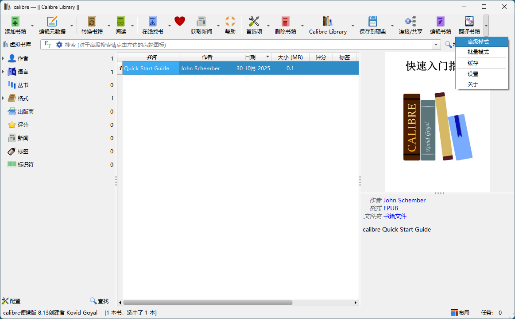Open the 保存到硬盘 save to disk icon
Image resolution: width=515 pixels, height=319 pixels.
(x=372, y=22)
